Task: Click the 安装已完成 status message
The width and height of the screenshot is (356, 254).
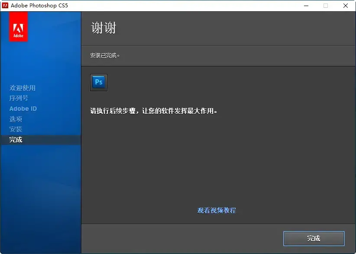Action: pyautogui.click(x=105, y=55)
